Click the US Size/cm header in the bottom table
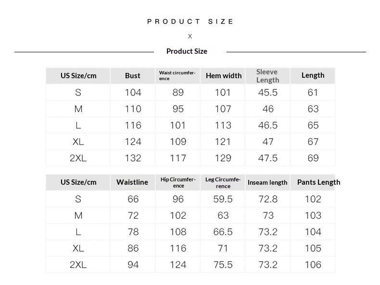 click(78, 182)
